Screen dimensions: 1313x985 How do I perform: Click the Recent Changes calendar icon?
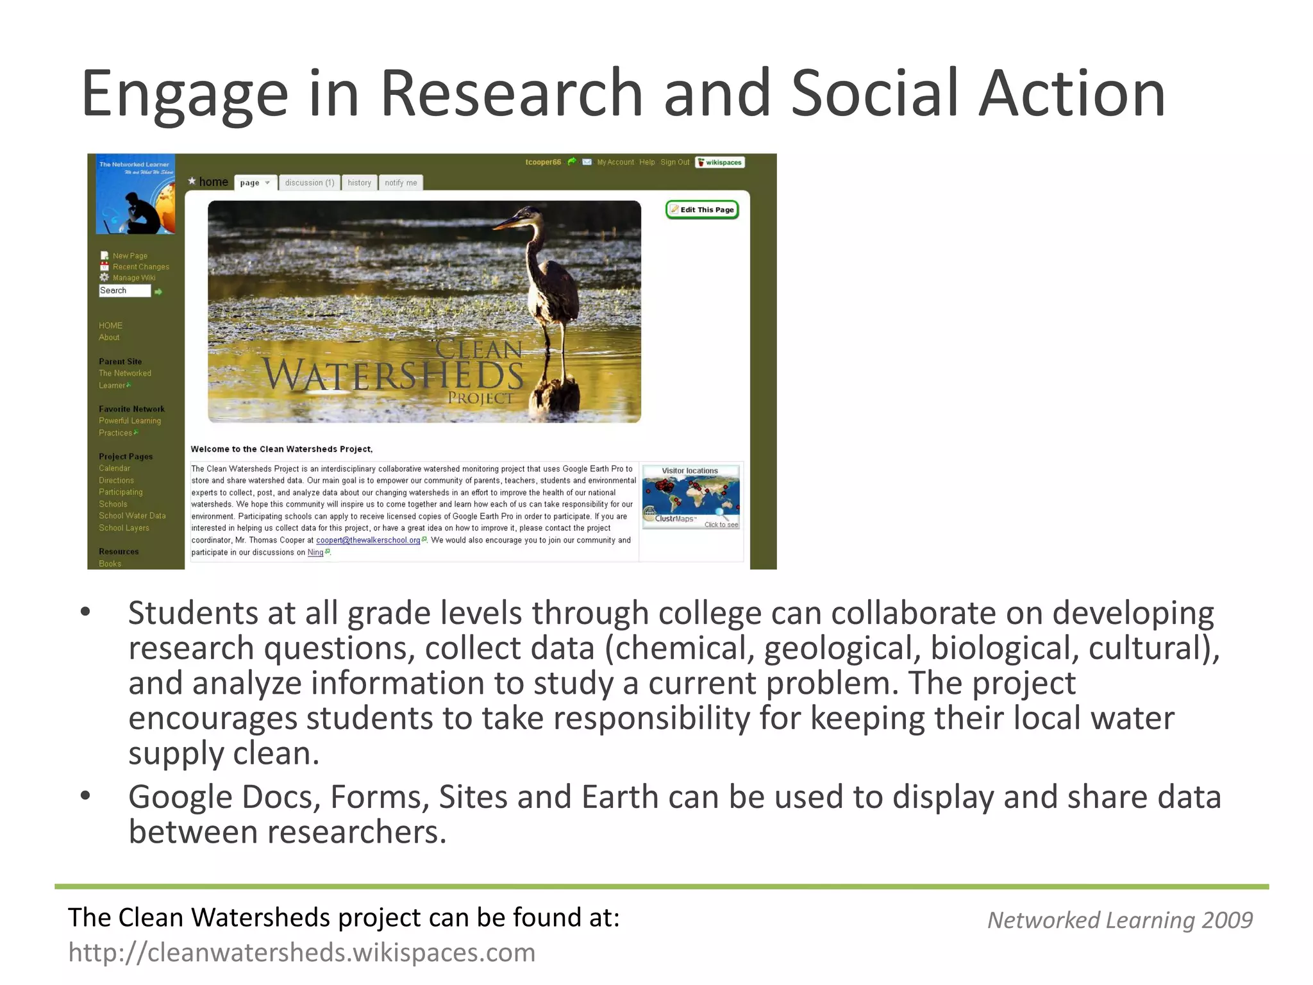(x=104, y=266)
